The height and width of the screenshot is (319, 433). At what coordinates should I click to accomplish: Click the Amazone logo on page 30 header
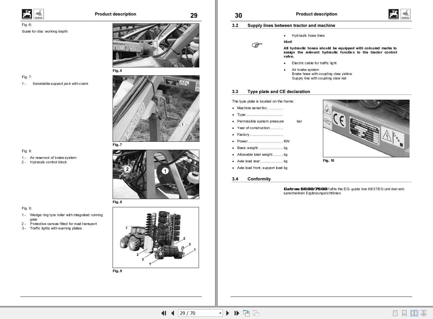pos(393,14)
